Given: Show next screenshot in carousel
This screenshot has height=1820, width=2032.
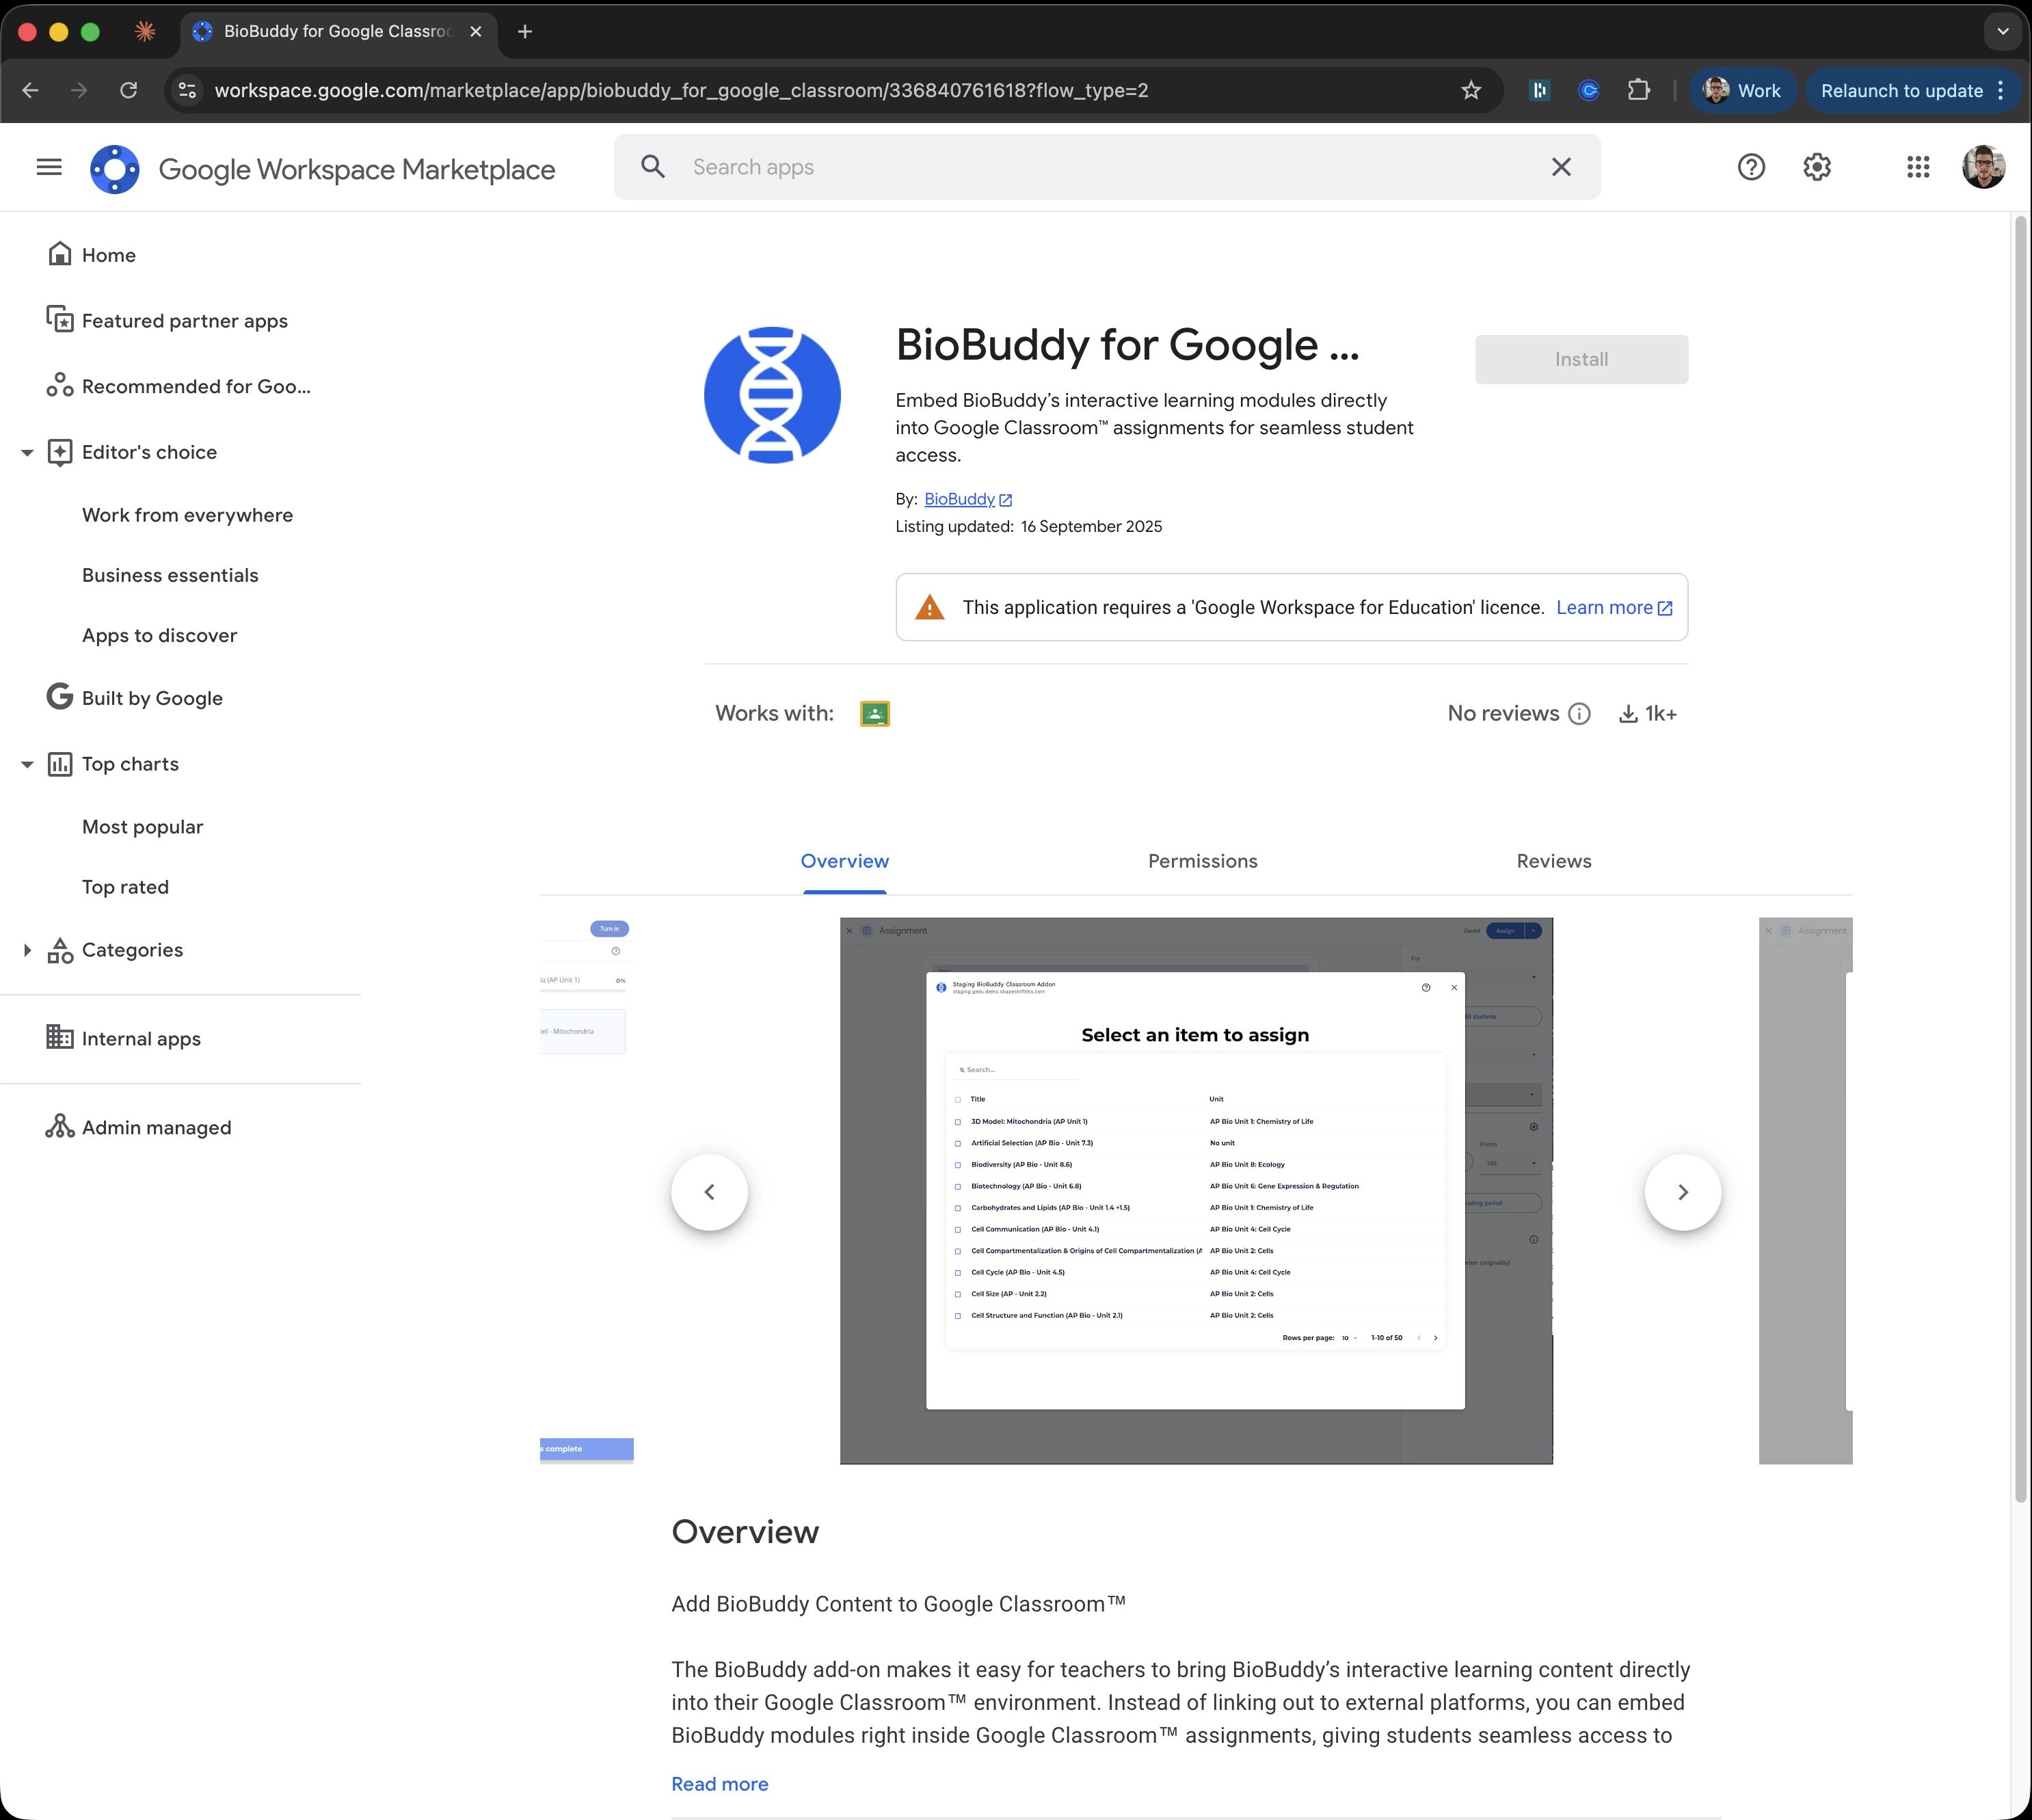Looking at the screenshot, I should tap(1682, 1192).
